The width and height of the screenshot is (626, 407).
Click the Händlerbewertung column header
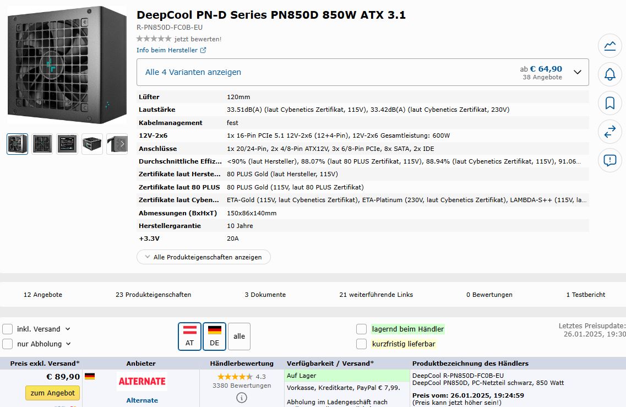tap(242, 363)
